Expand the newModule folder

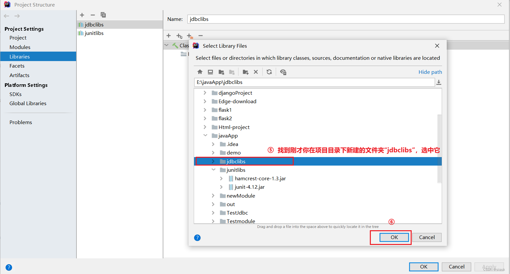pyautogui.click(x=213, y=196)
